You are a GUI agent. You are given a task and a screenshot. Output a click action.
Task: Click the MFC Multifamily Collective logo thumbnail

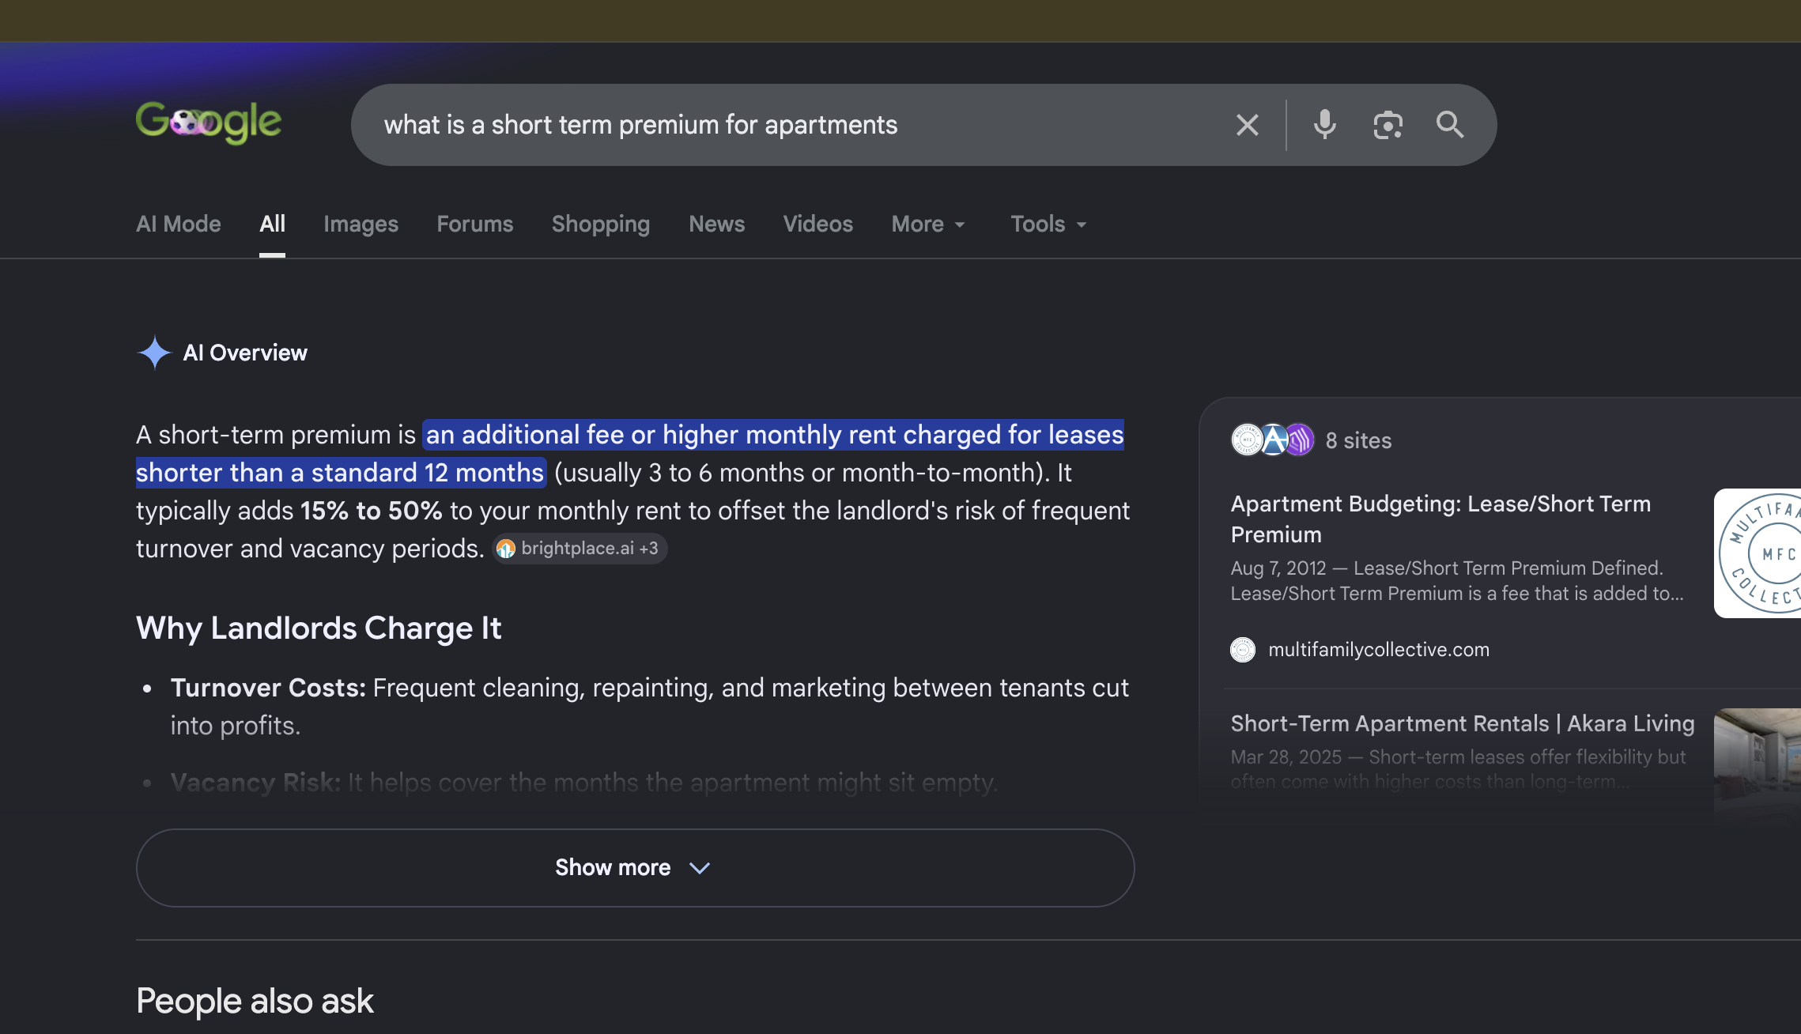(x=1757, y=553)
